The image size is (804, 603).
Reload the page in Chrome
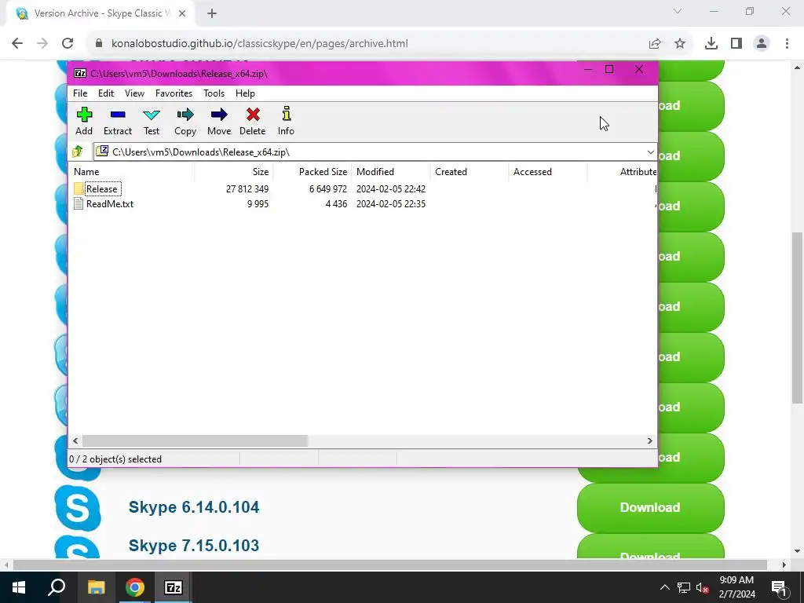click(68, 44)
